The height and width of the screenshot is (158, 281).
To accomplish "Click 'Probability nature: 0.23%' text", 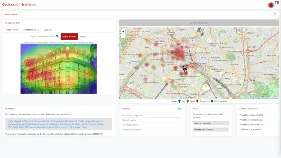I will coord(251,120).
